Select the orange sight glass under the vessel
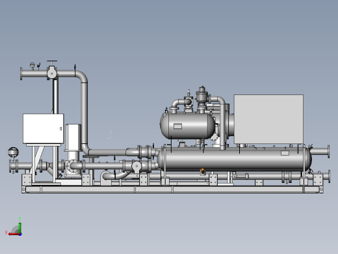Viewport: 338px width, 254px height. 203,171
